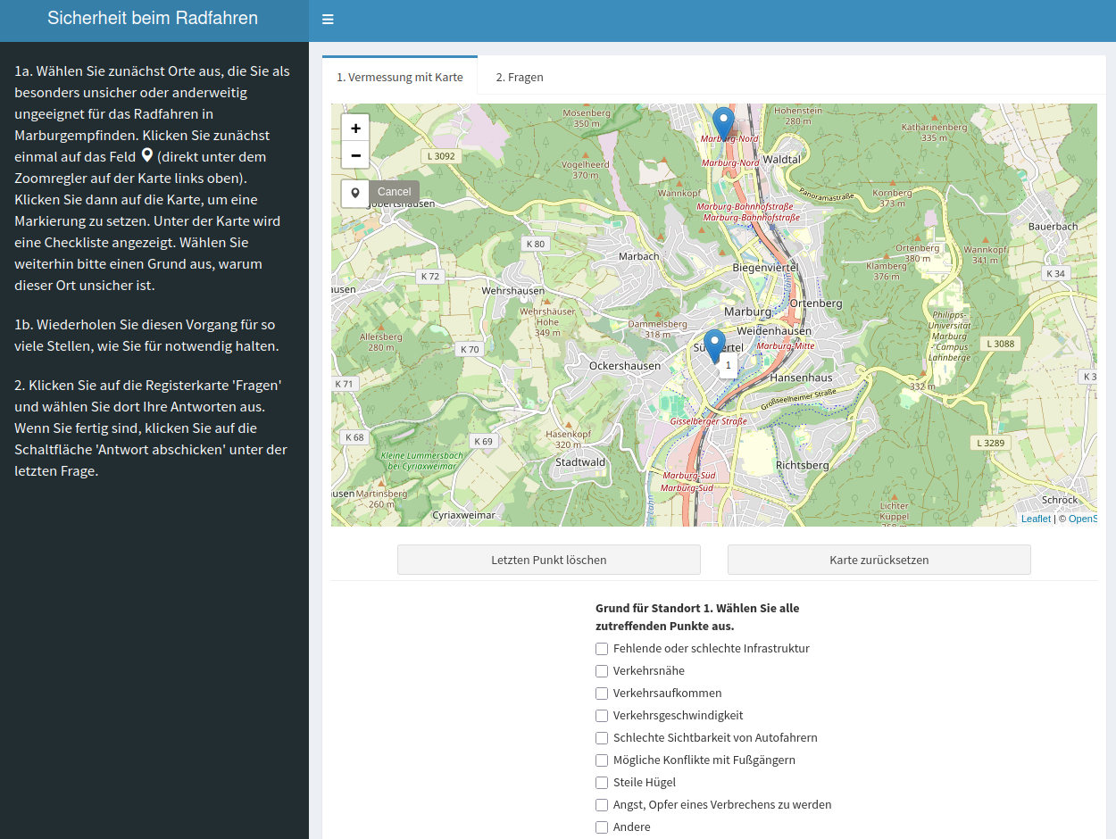1116x839 pixels.
Task: Switch to the '2. Fragen' tab
Action: [x=520, y=77]
